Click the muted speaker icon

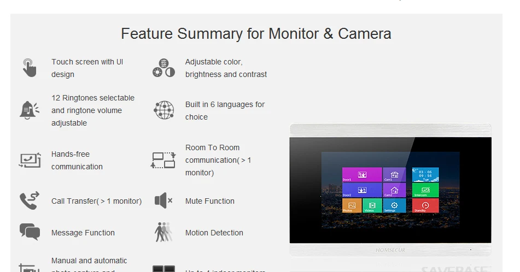pos(163,200)
